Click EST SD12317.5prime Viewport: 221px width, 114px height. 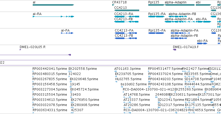click(171, 105)
